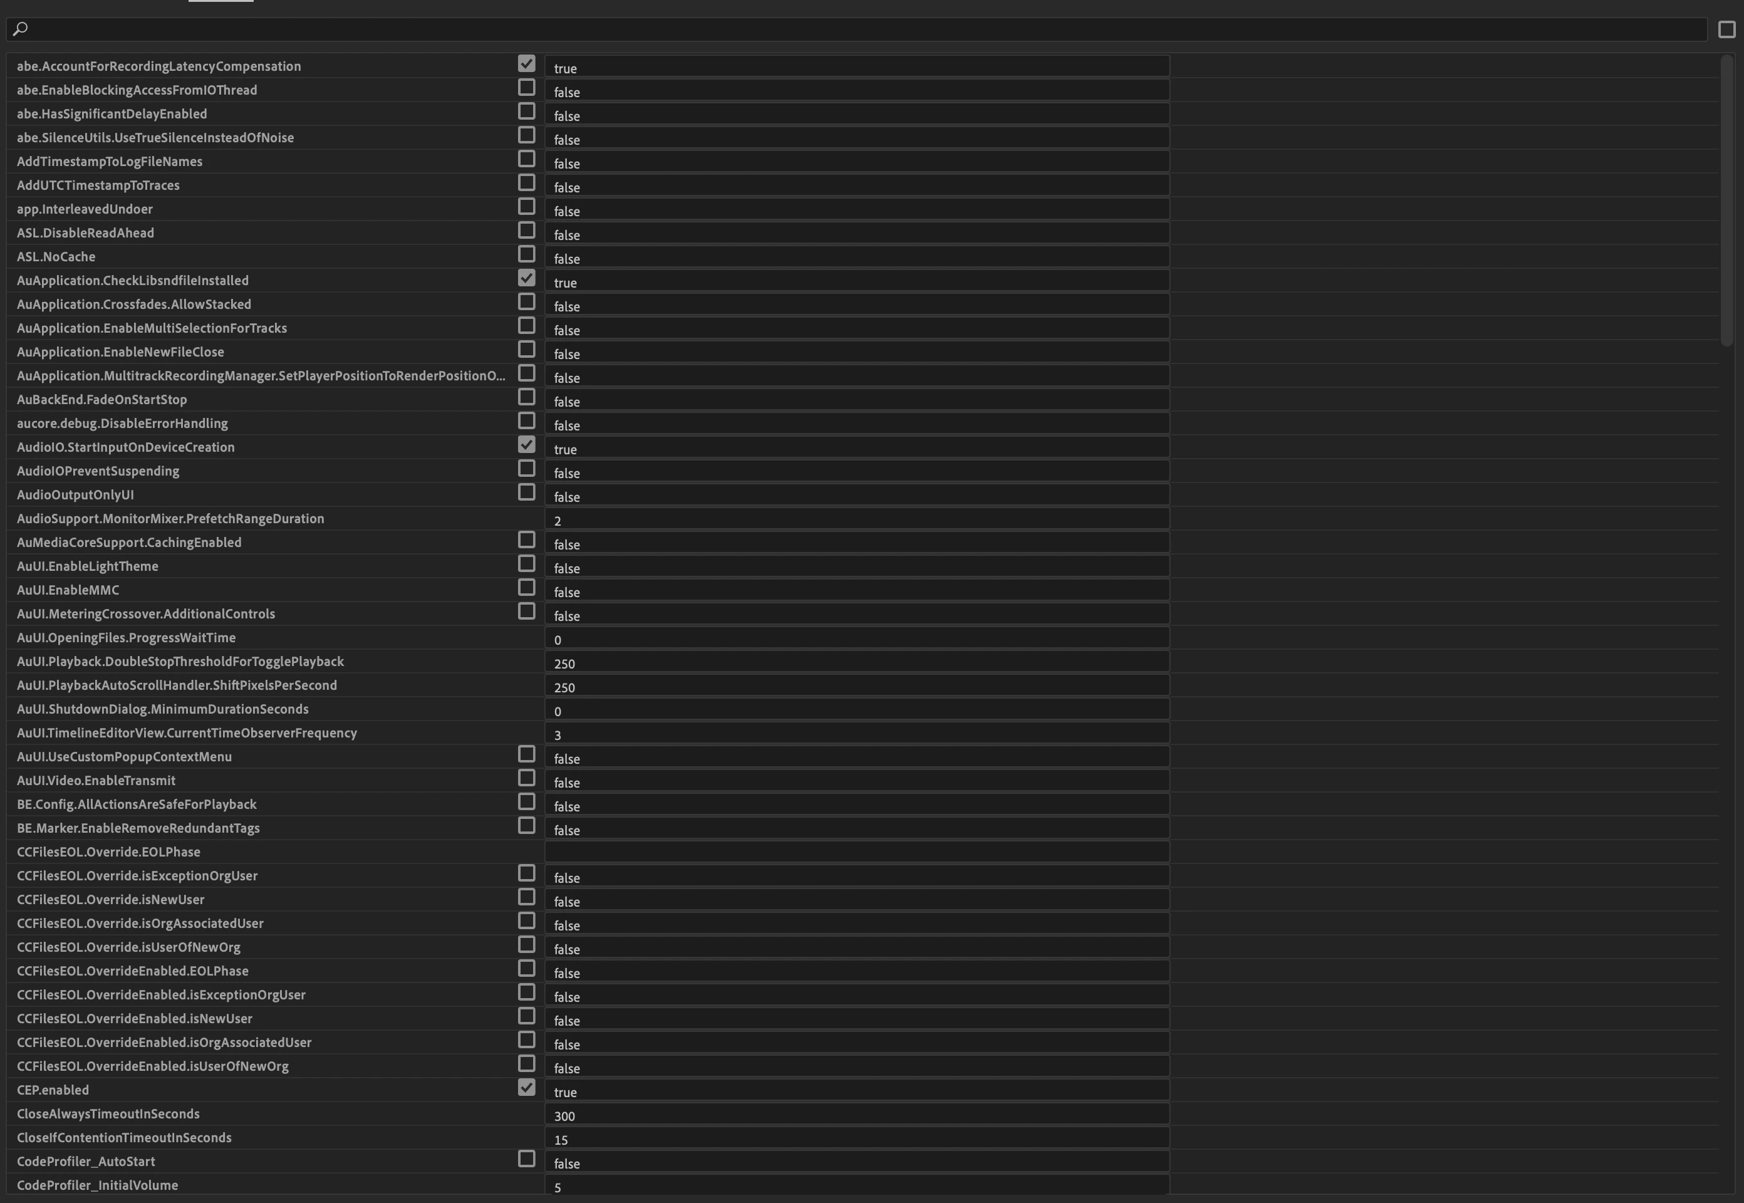Viewport: 1744px width, 1203px height.
Task: Click the search magnifier icon
Action: point(20,29)
